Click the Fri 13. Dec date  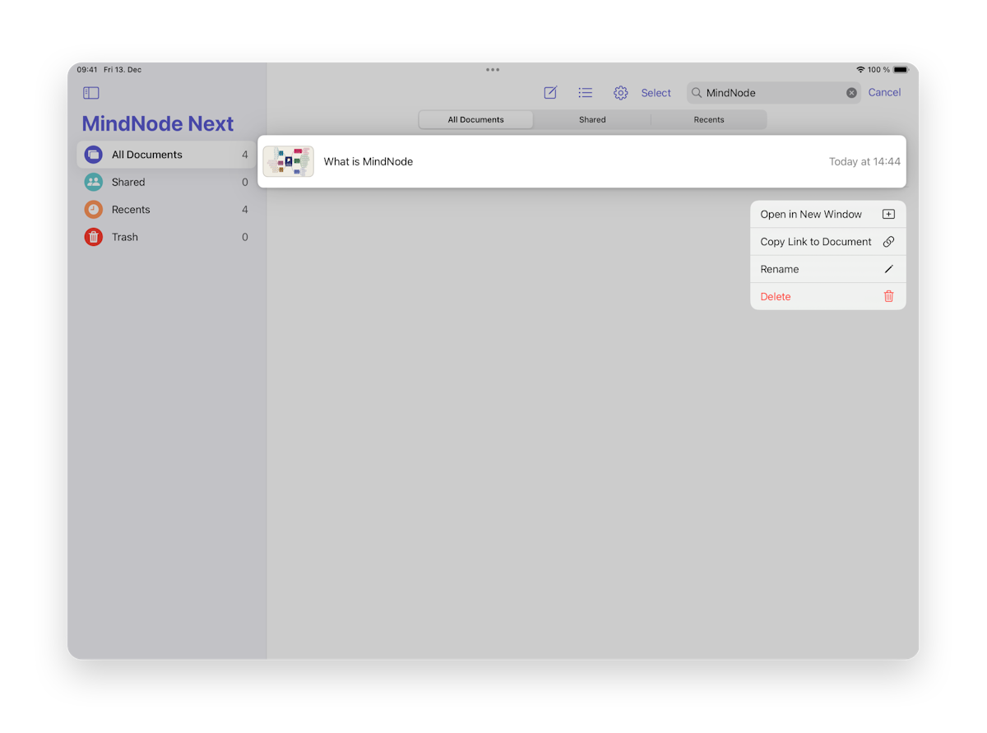(123, 70)
